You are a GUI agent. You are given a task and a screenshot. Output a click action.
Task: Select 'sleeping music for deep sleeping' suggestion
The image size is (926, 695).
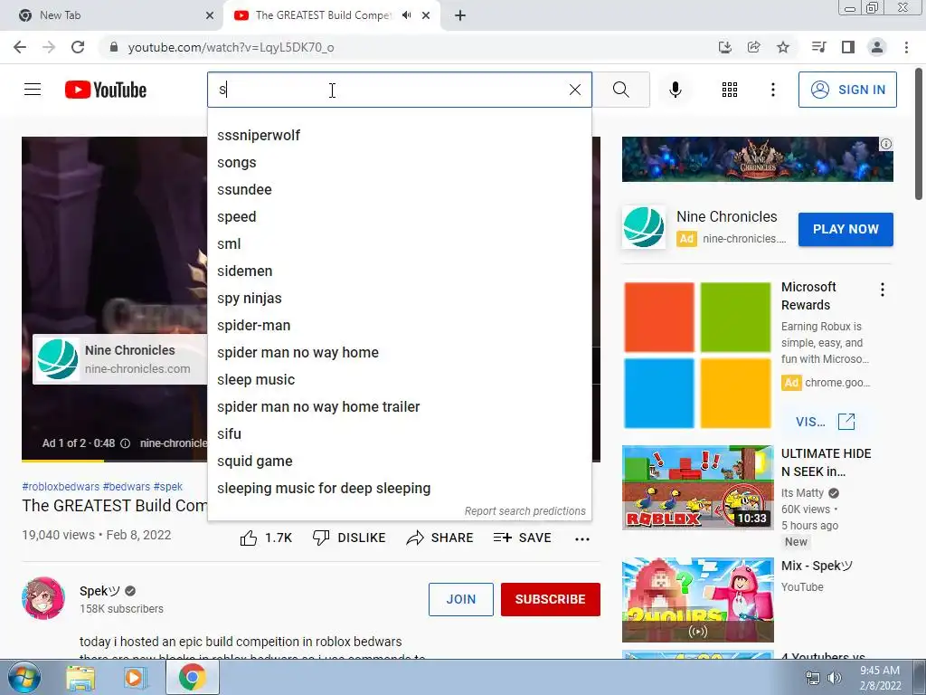[x=399, y=489]
